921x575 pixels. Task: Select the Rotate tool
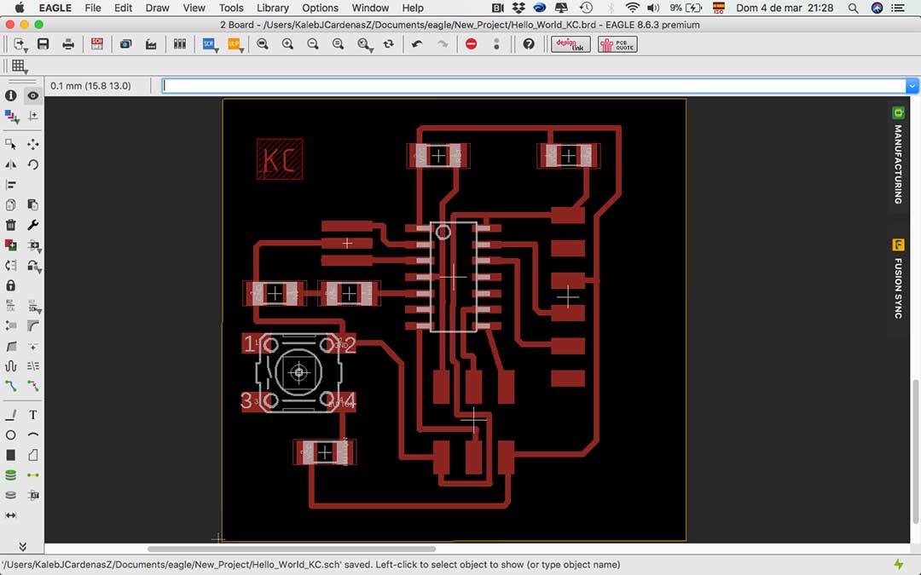pos(33,164)
